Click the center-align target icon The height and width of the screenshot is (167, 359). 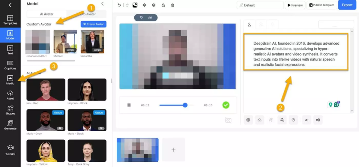point(144,5)
